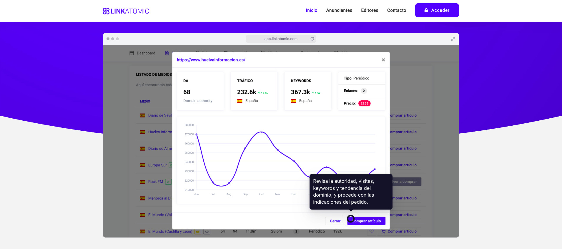Click the Spain flag under Keywords
562x249 pixels.
click(293, 101)
